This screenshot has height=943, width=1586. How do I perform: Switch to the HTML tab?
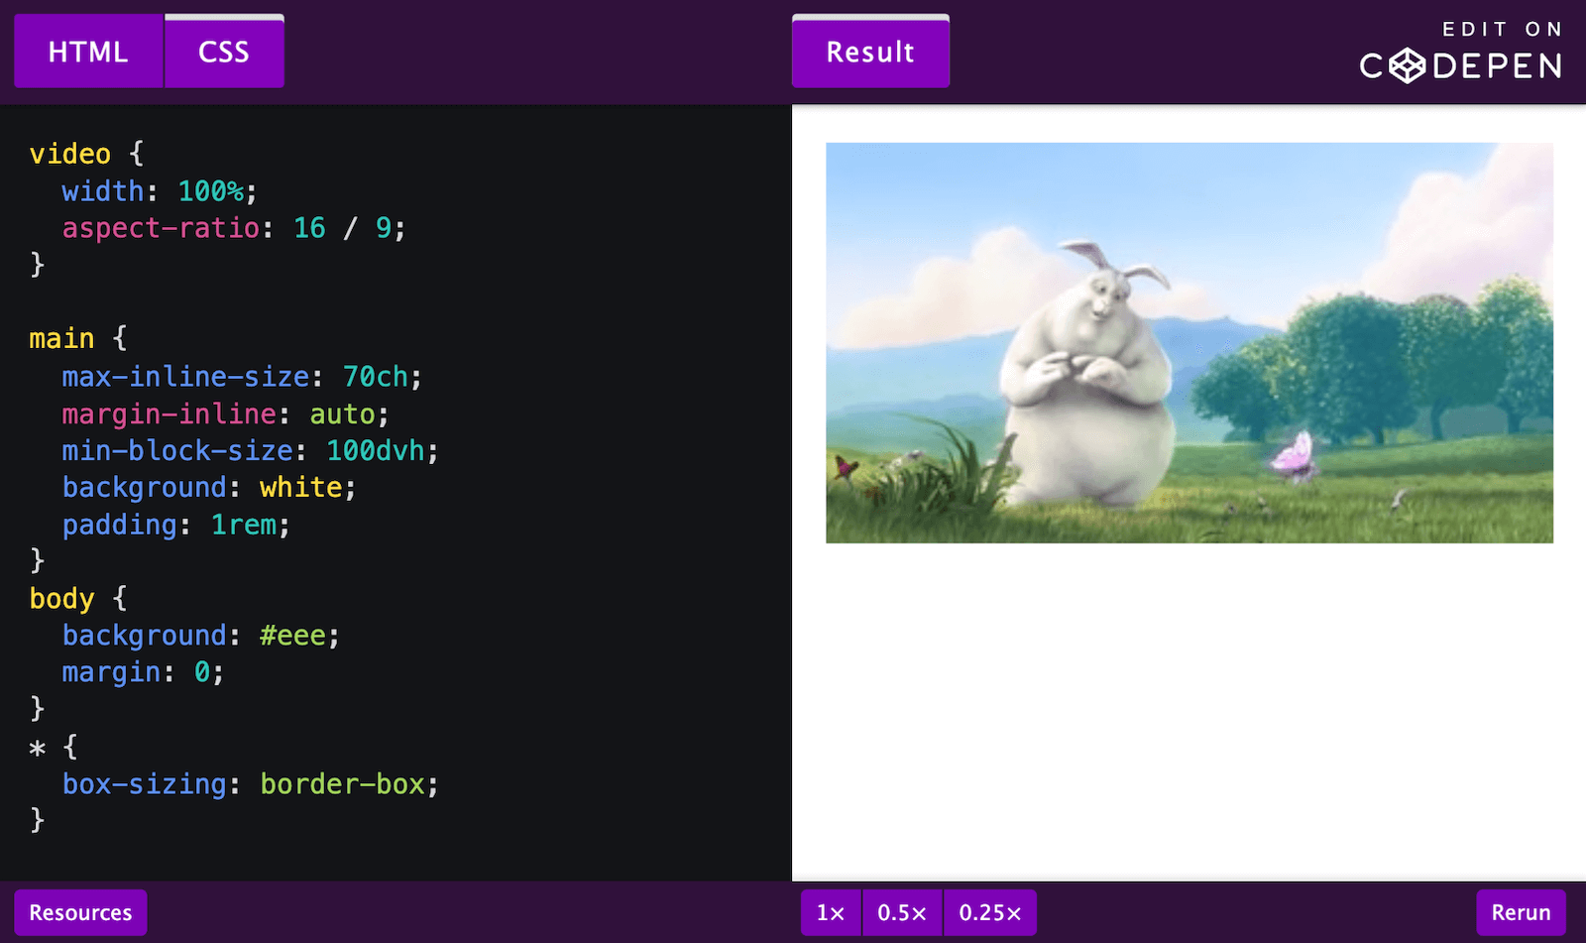tap(88, 51)
